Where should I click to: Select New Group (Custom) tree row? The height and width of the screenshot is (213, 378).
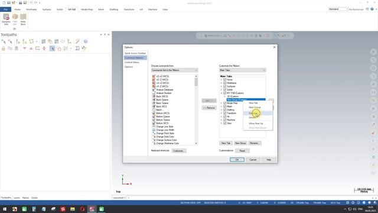[246, 100]
